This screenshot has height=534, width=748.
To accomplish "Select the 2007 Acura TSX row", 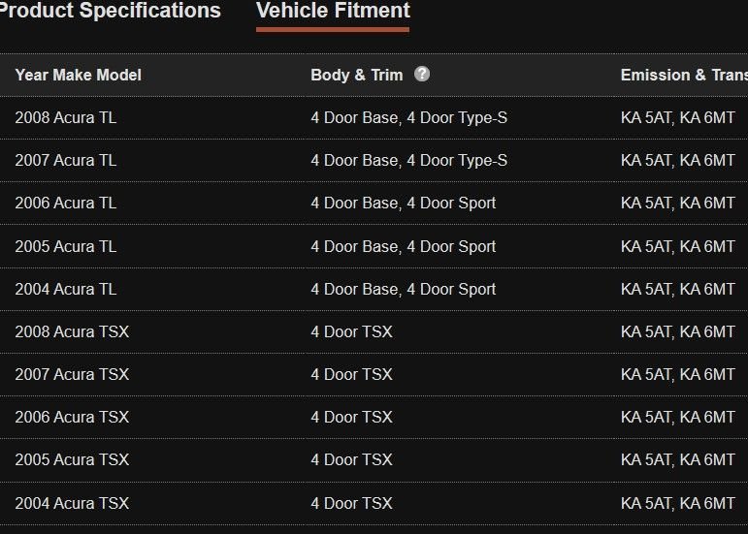I will click(x=72, y=374).
